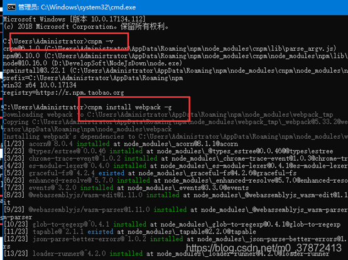Click the [11/23] tapable existed line
This screenshot has width=348, height=260.
point(130,232)
